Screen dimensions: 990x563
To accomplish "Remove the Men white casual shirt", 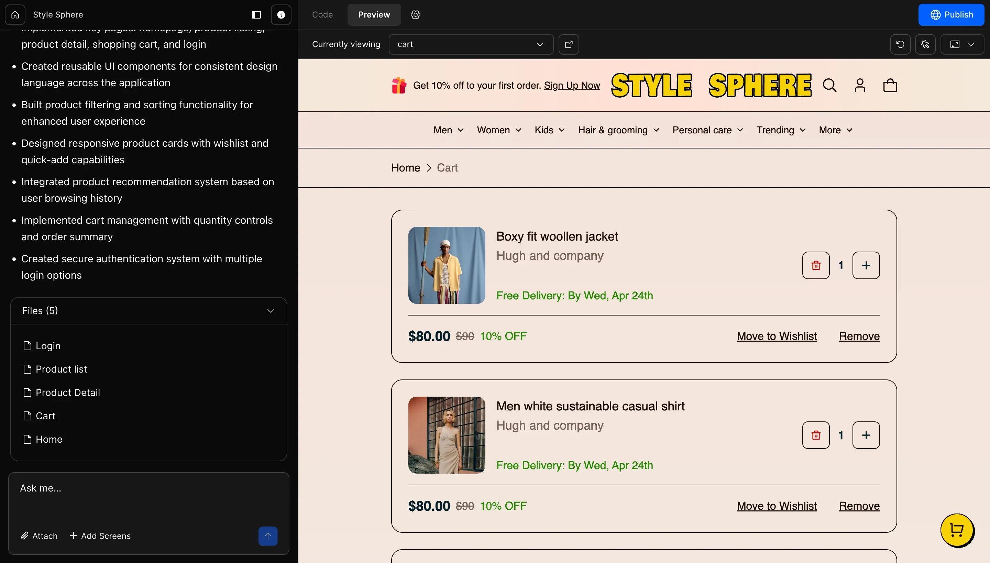I will tap(859, 506).
